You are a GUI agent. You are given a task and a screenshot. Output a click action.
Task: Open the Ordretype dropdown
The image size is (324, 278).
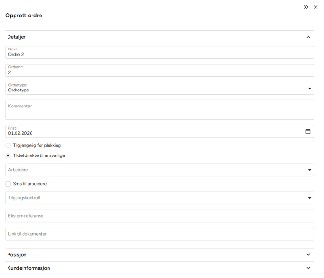[x=309, y=88]
